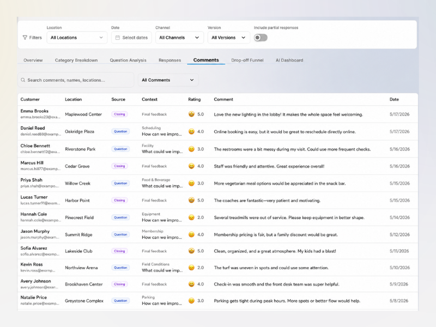Click Marcus Hill's 4.0 rating emoji
This screenshot has height=327, width=436.
[x=191, y=166]
